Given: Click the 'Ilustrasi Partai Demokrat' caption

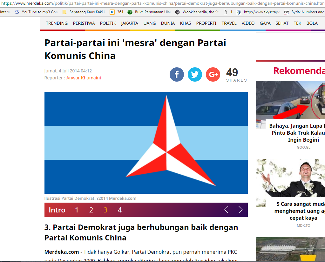Looking at the screenshot, I should tap(90, 198).
